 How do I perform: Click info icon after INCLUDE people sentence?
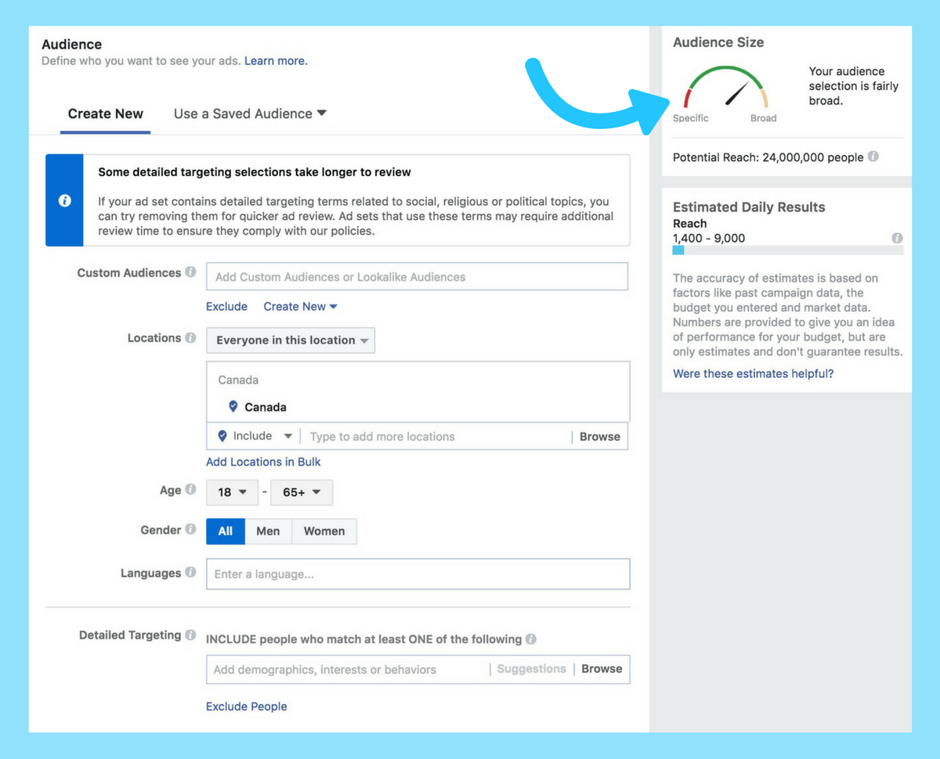(x=531, y=639)
